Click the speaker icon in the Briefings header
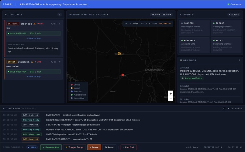Screen dimensions: 245x152 tap(181, 60)
